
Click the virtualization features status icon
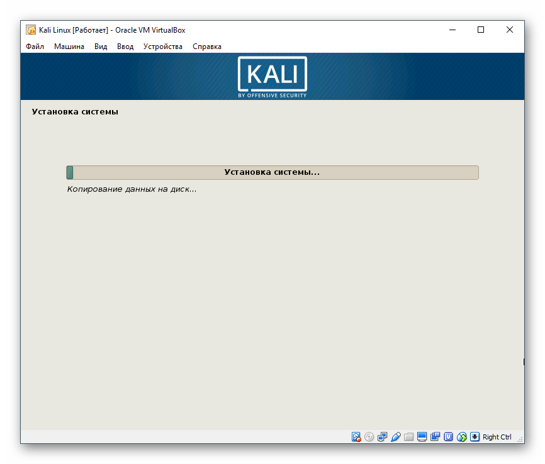[x=448, y=436]
